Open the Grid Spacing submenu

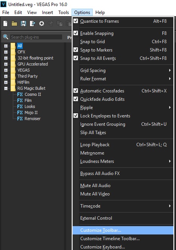(123, 70)
